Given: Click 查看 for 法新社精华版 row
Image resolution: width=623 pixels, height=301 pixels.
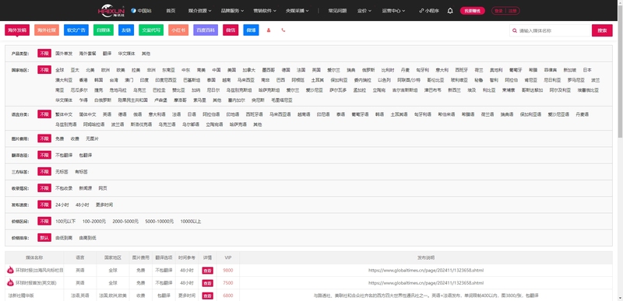Looking at the screenshot, I should coord(207,296).
